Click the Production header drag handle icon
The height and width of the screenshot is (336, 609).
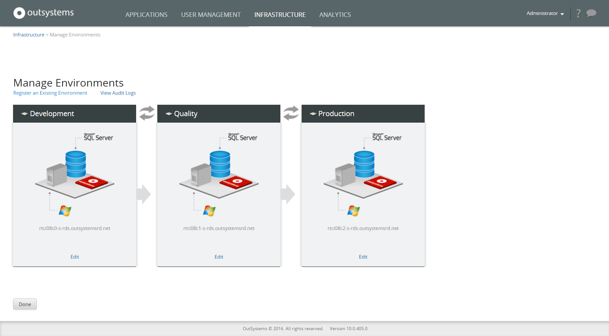pos(313,114)
